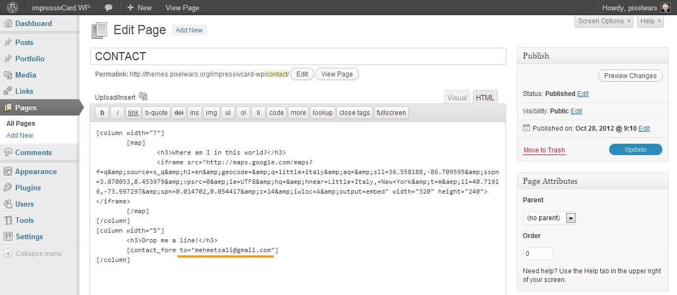
Task: Open the comments bubble icon in admin bar
Action: 109,8
